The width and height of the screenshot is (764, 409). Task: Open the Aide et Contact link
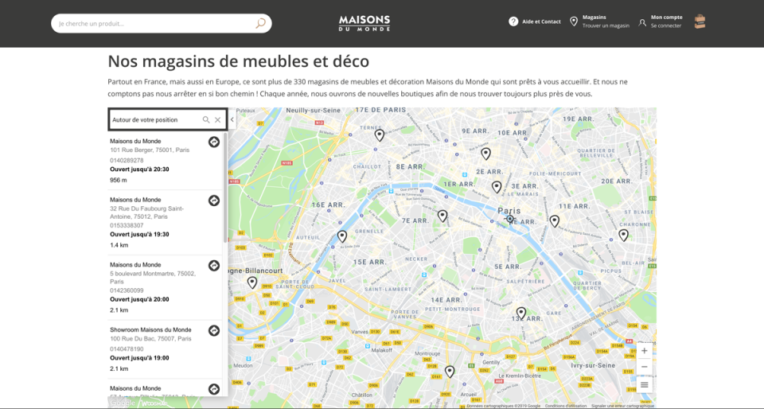click(x=541, y=21)
